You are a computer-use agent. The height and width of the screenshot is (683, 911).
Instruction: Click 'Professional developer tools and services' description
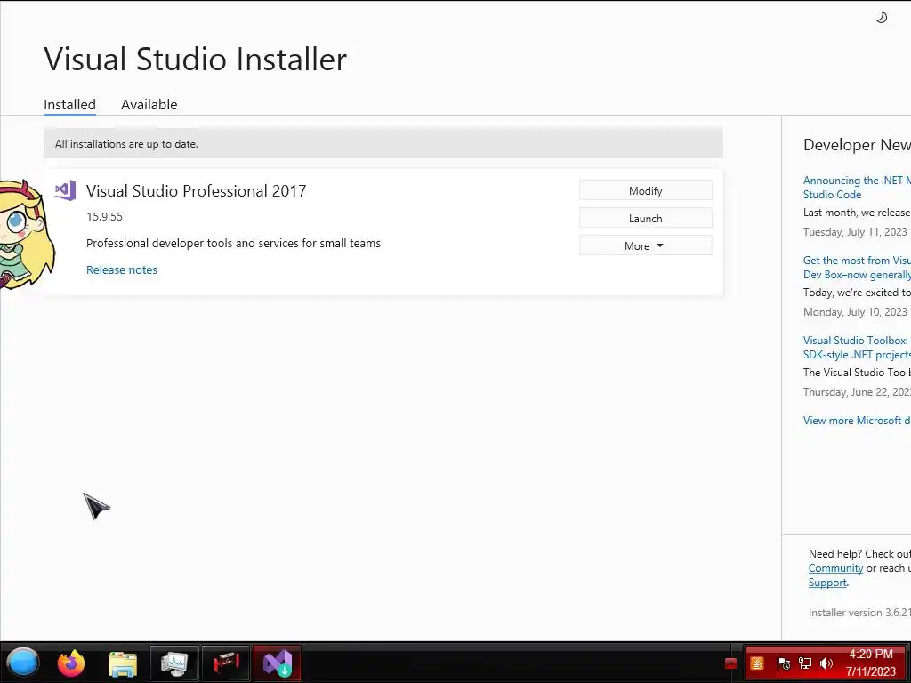[x=234, y=244]
